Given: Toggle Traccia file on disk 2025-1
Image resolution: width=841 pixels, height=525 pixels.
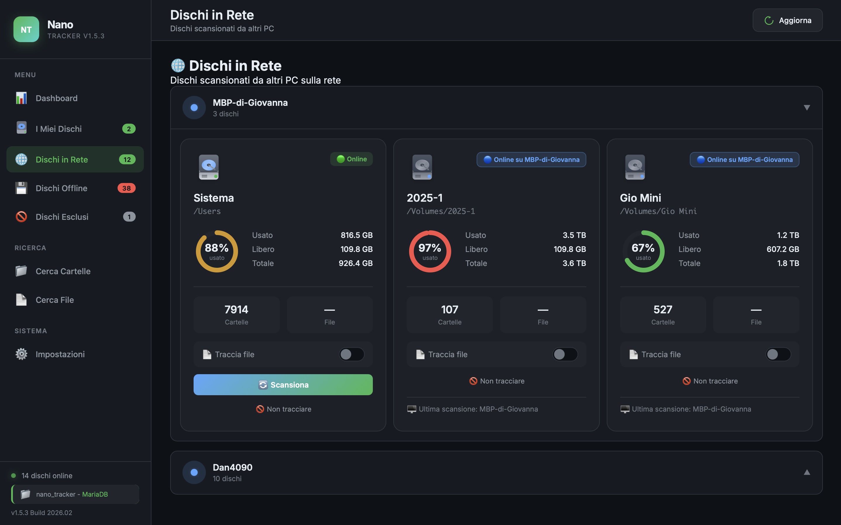Looking at the screenshot, I should (x=565, y=354).
